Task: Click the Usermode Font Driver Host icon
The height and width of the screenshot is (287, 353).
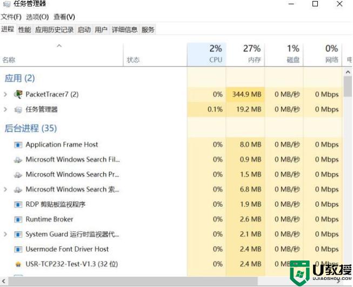Action: (x=18, y=249)
